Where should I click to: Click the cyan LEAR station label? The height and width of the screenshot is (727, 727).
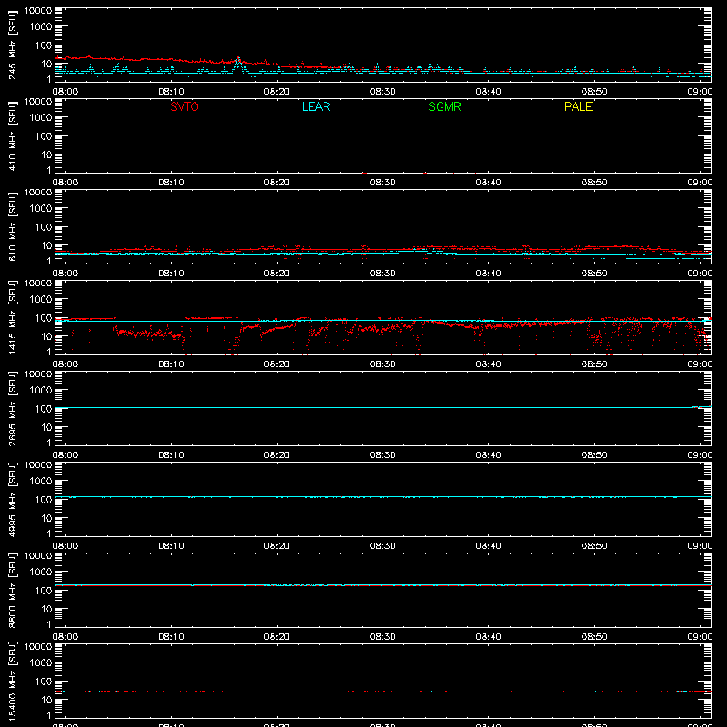(315, 106)
